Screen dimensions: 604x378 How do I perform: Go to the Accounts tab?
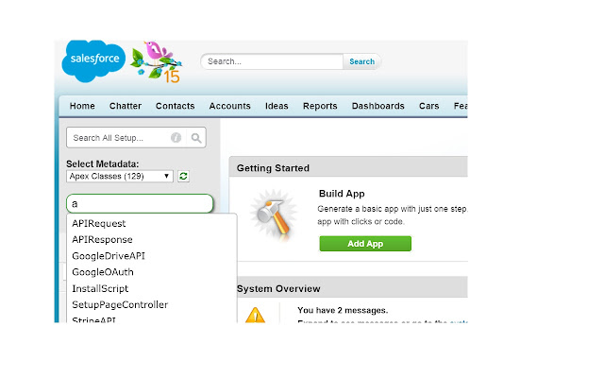pyautogui.click(x=229, y=106)
